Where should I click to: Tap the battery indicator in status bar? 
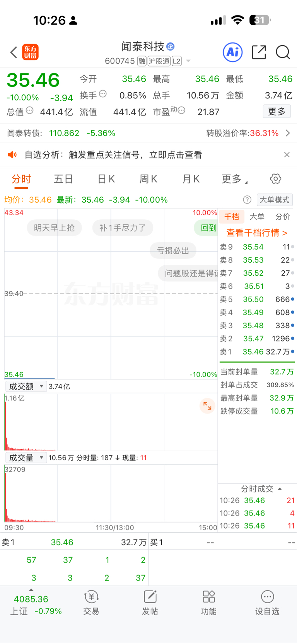260,20
